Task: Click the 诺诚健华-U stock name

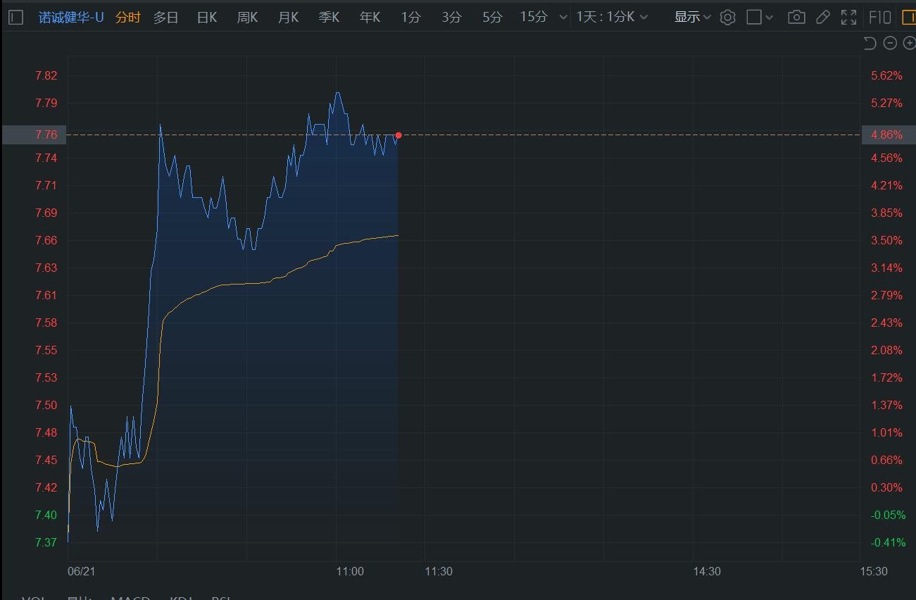Action: 71,18
